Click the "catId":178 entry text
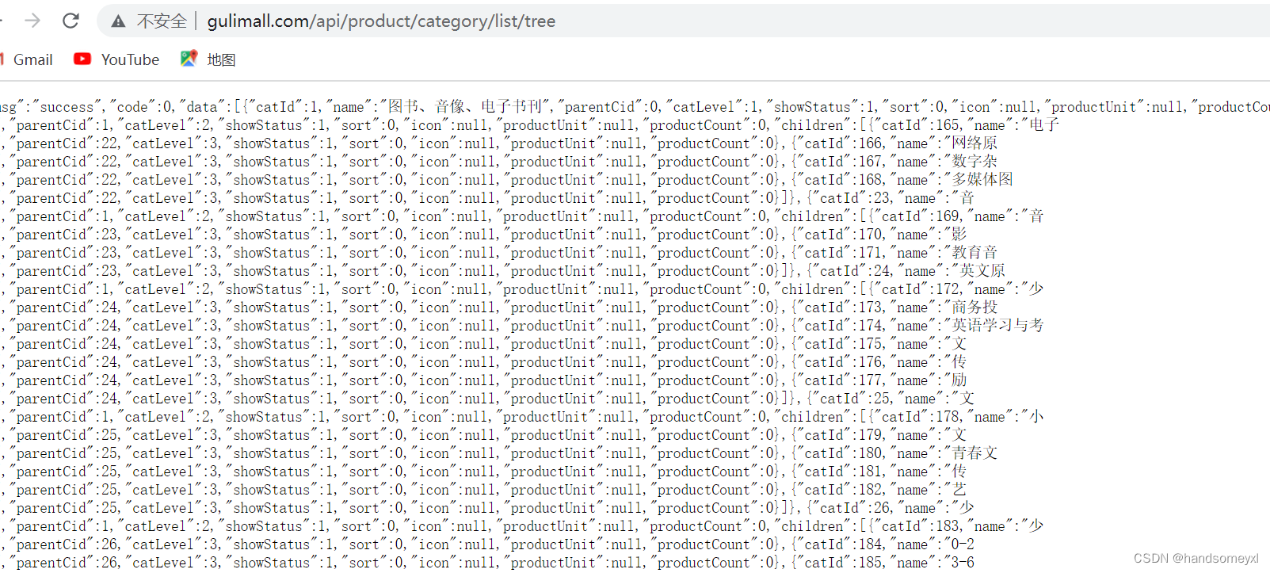 (916, 417)
